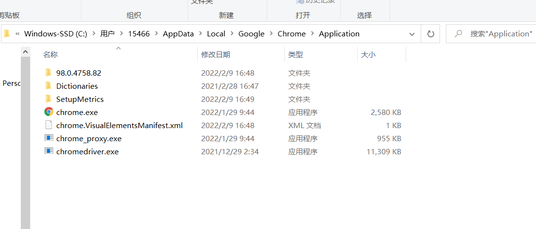This screenshot has width=536, height=229.
Task: Expand chevron after 15466 in the path
Action: click(x=156, y=34)
